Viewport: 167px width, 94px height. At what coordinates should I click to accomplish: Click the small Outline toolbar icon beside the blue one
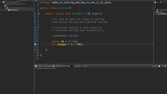click(163, 2)
